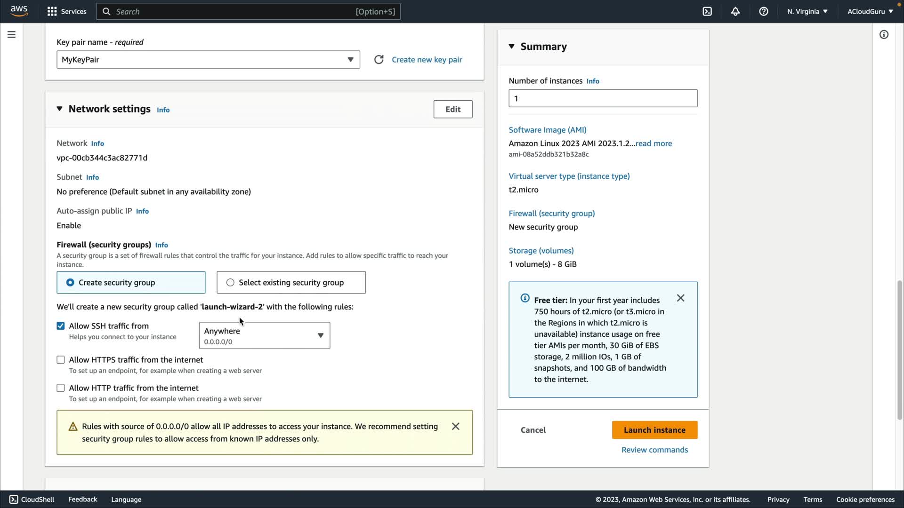Viewport: 904px width, 508px height.
Task: Open the N. Virginia region menu
Action: click(x=807, y=11)
